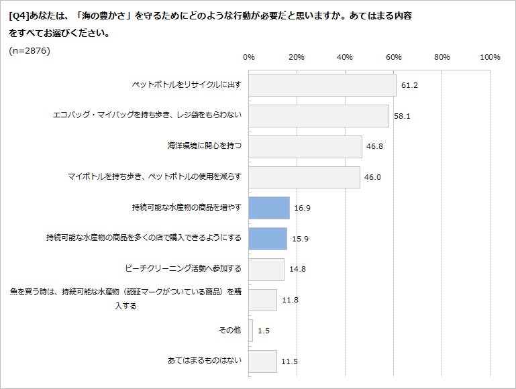Click the 0% axis label
The height and width of the screenshot is (389, 516).
tap(248, 58)
